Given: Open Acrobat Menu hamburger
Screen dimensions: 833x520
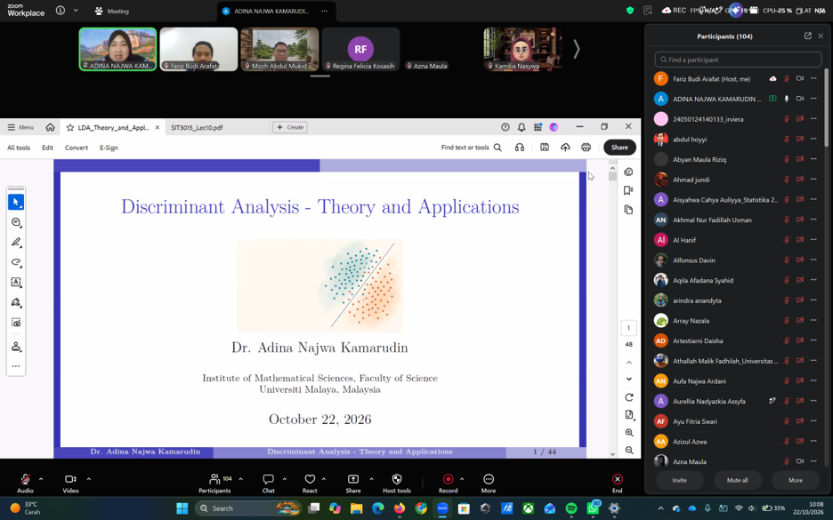Looking at the screenshot, I should pos(20,127).
